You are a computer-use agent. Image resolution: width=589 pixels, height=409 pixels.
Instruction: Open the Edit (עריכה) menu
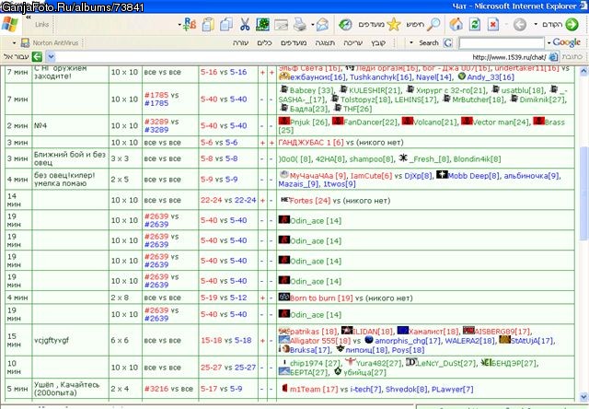pyautogui.click(x=353, y=43)
